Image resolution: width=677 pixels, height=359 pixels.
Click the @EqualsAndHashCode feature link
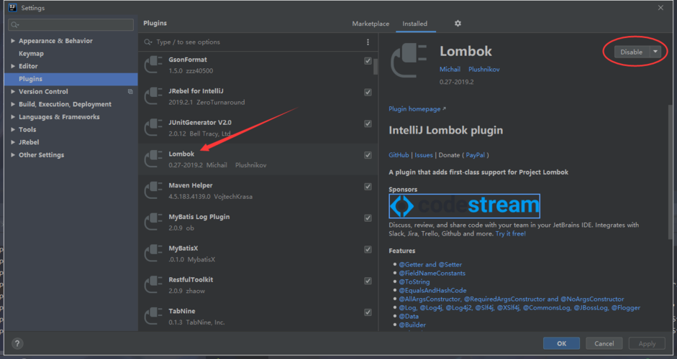(432, 290)
